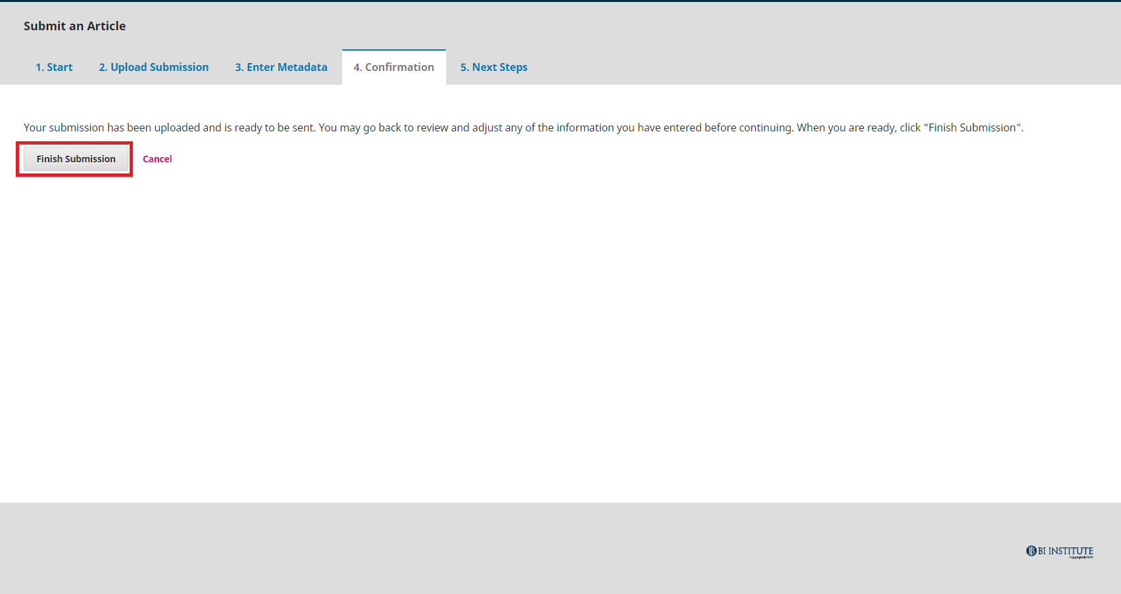Select the 4. Confirmation tab

393,67
